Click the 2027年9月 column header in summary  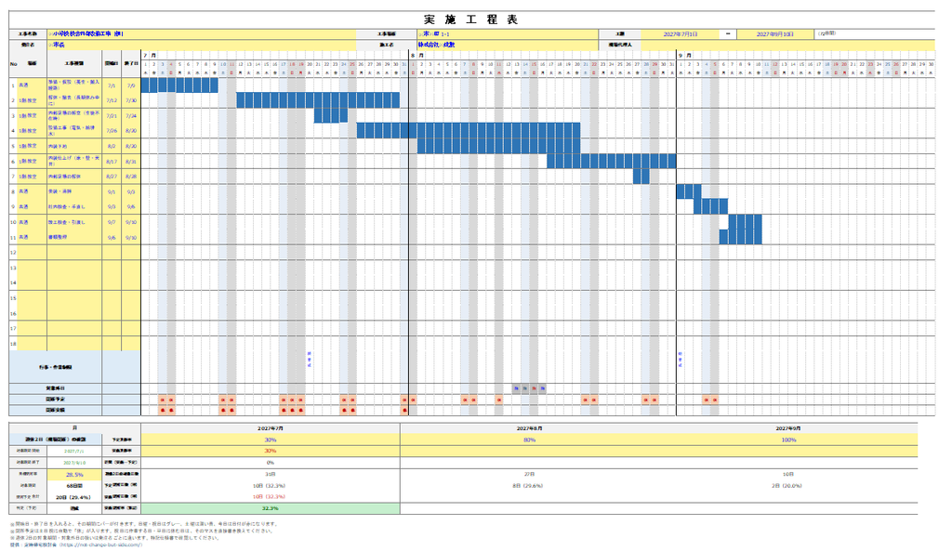pos(788,427)
